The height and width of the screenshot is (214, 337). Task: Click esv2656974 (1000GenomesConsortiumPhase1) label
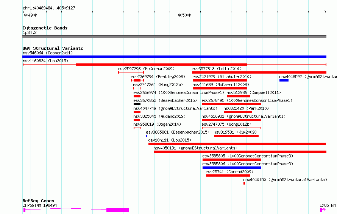point(179,92)
